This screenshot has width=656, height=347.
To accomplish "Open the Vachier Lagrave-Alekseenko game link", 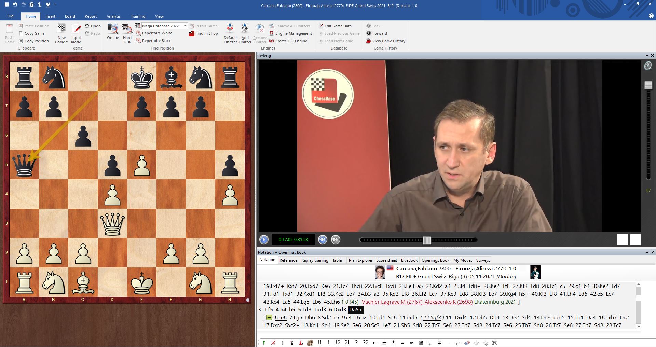I will click(x=417, y=302).
